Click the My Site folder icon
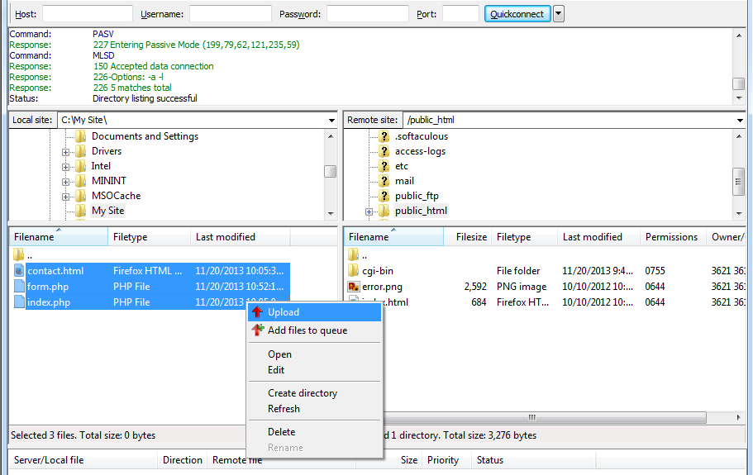 (x=80, y=211)
